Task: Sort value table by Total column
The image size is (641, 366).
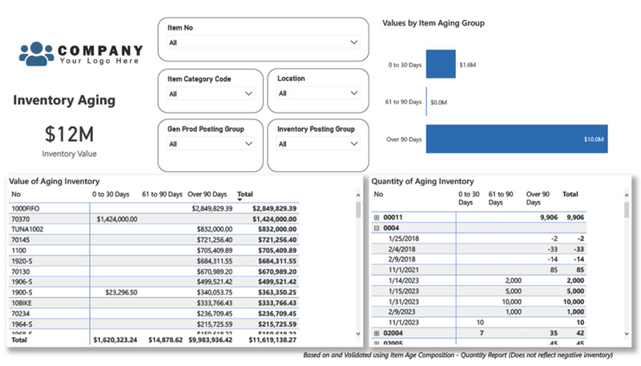Action: coord(245,195)
